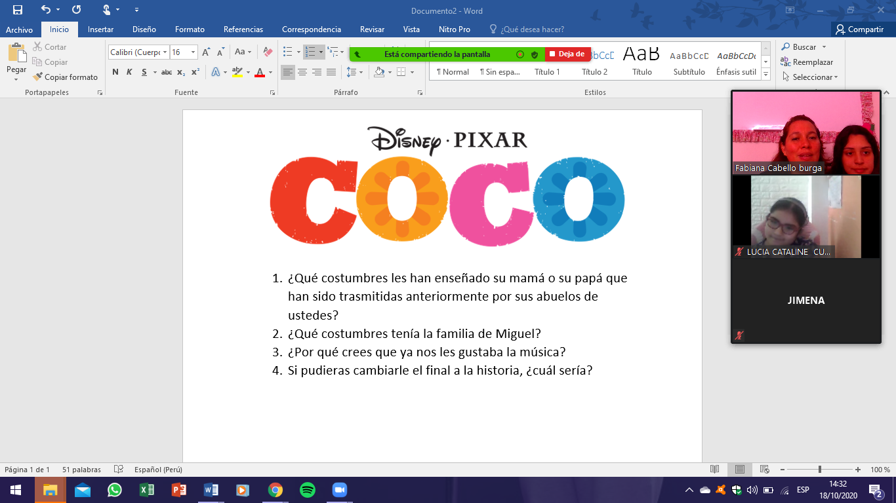
Task: Click the increase font size icon
Action: (x=206, y=52)
